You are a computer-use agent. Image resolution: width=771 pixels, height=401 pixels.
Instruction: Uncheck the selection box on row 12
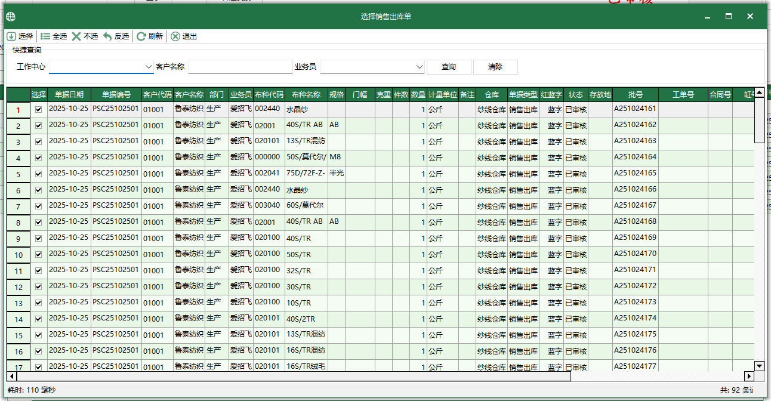39,286
